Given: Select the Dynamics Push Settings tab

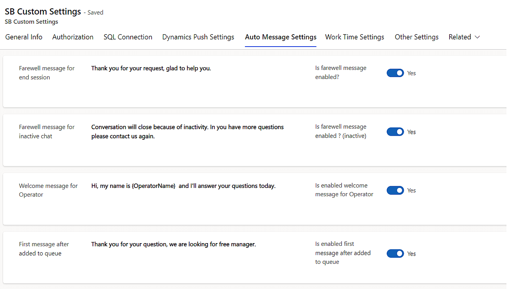Looking at the screenshot, I should click(198, 37).
